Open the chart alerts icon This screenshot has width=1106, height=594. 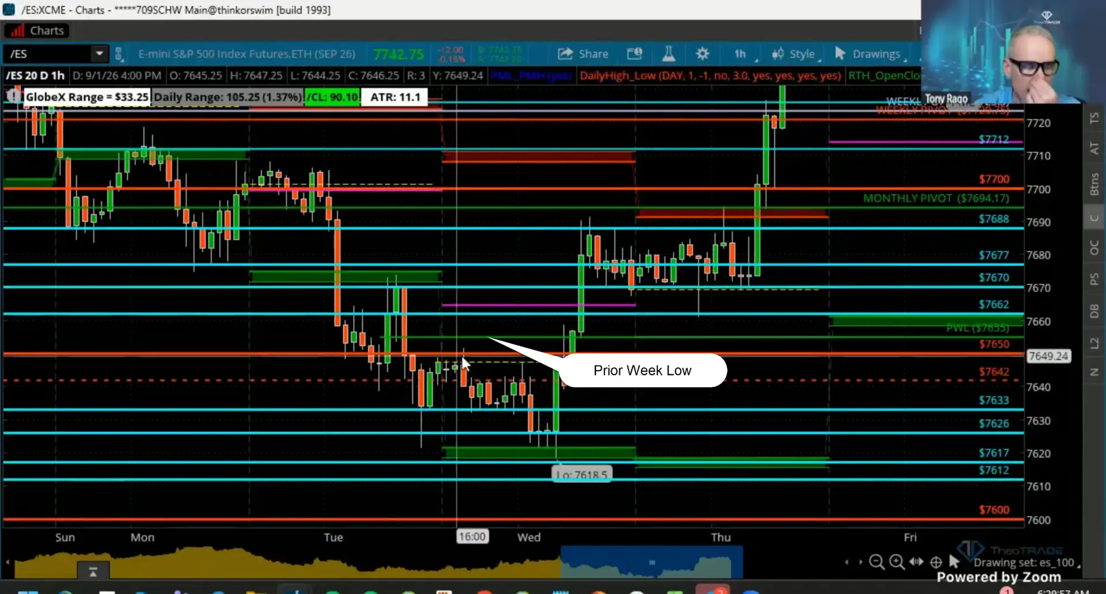[634, 54]
